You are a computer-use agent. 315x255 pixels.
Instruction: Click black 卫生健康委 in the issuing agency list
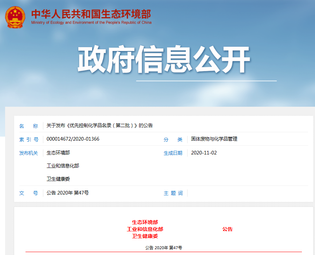pyautogui.click(x=58, y=179)
